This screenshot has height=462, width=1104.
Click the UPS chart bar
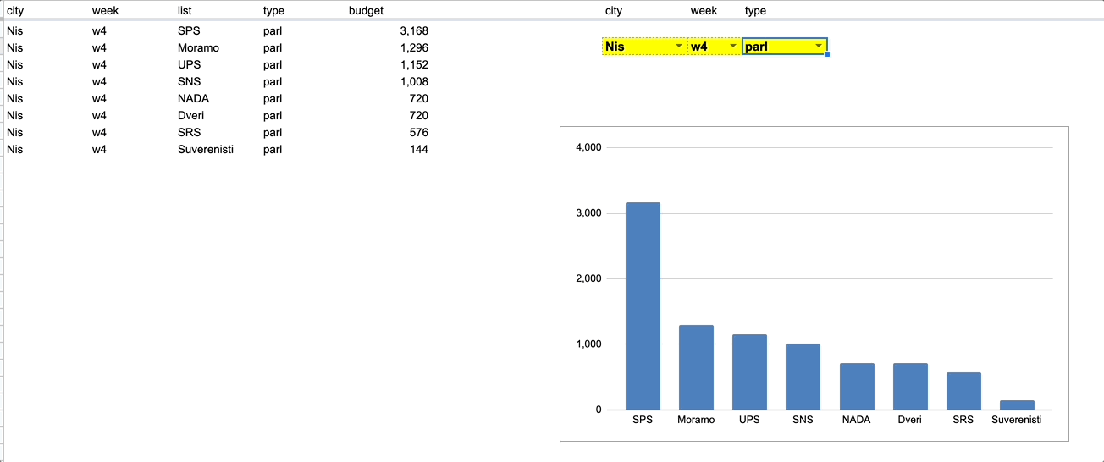coord(749,371)
